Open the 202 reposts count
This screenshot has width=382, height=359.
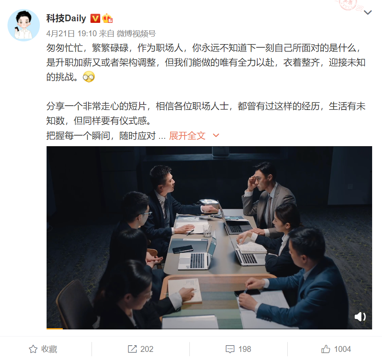coord(147,349)
